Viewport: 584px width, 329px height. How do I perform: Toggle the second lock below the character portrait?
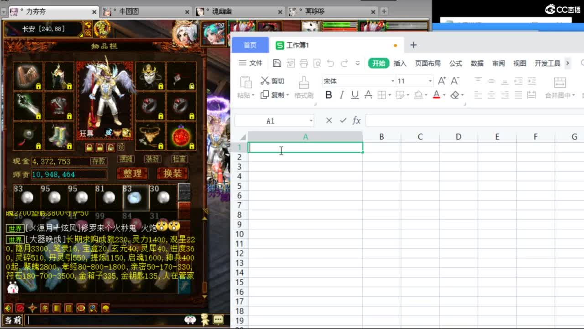tap(99, 147)
